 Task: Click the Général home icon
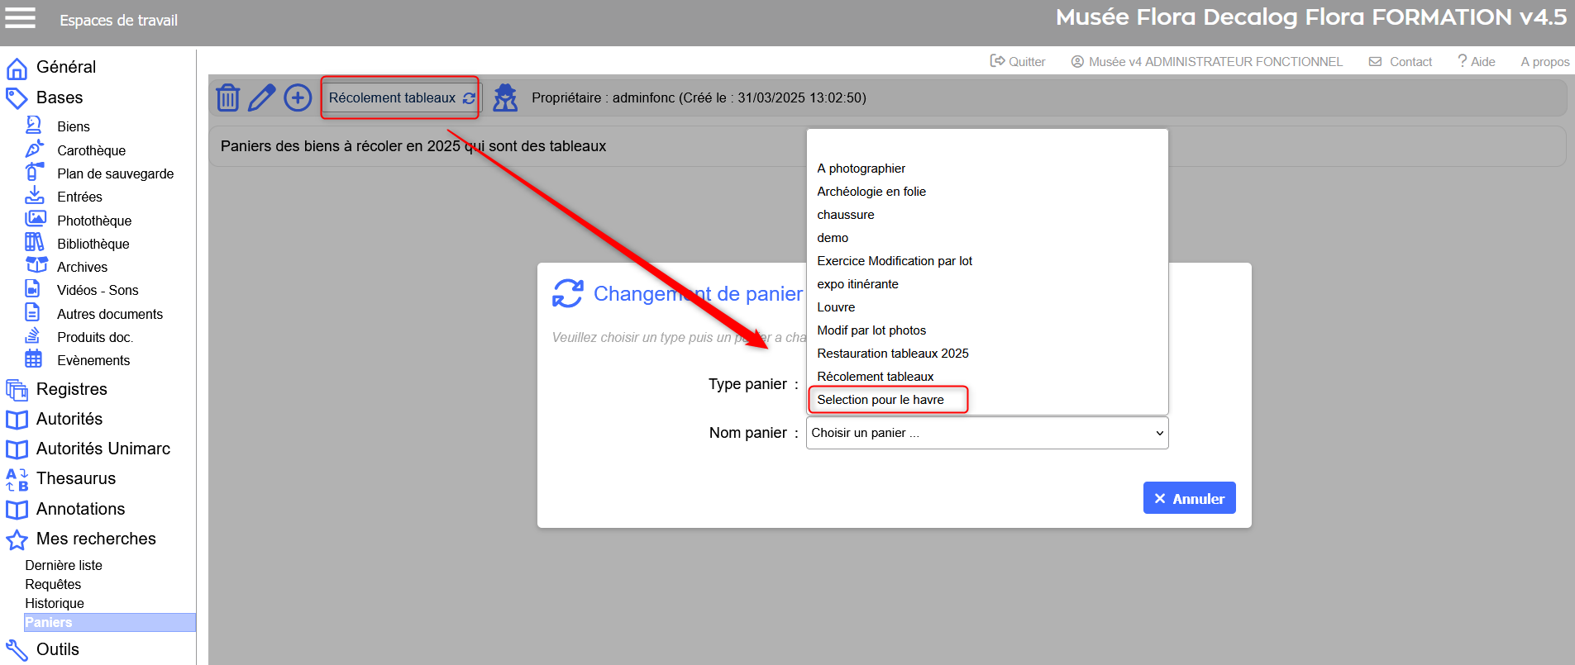(x=17, y=68)
